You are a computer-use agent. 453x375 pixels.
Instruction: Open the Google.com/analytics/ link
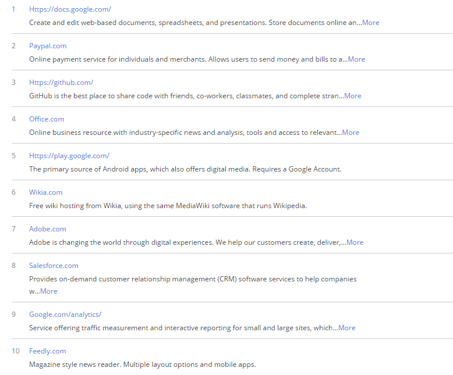(65, 315)
